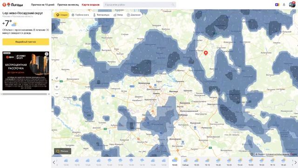Select the 16:00 timeline slot
298x168 pixels.
click(262, 162)
